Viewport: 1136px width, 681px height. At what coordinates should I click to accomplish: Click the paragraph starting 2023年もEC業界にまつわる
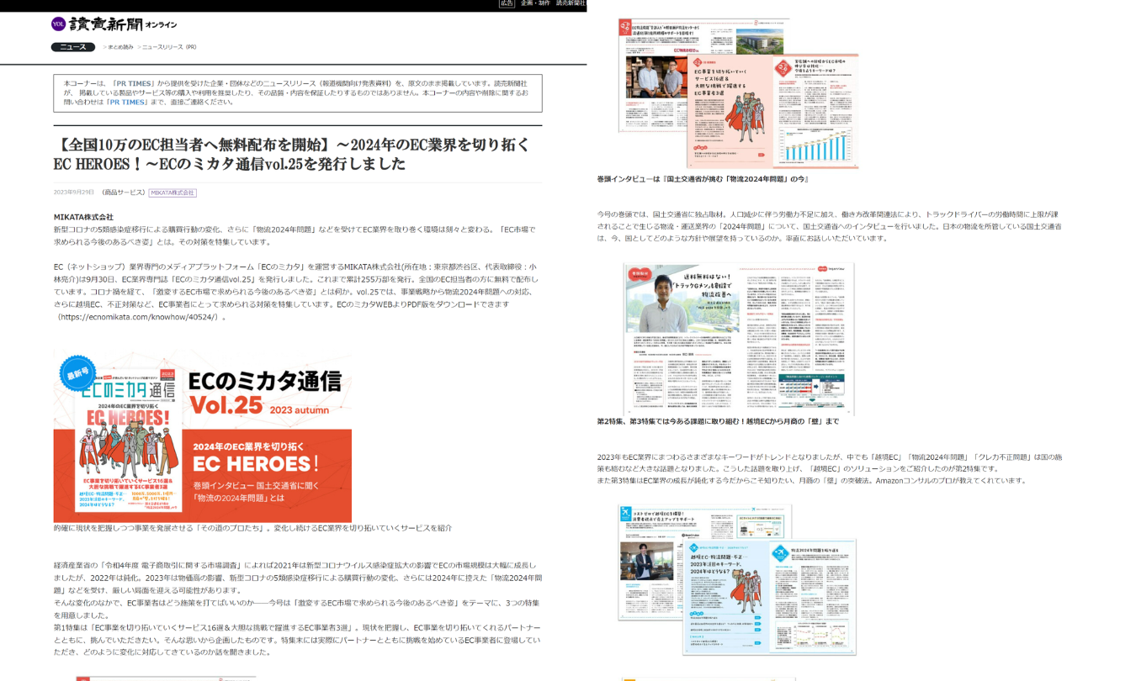(830, 462)
